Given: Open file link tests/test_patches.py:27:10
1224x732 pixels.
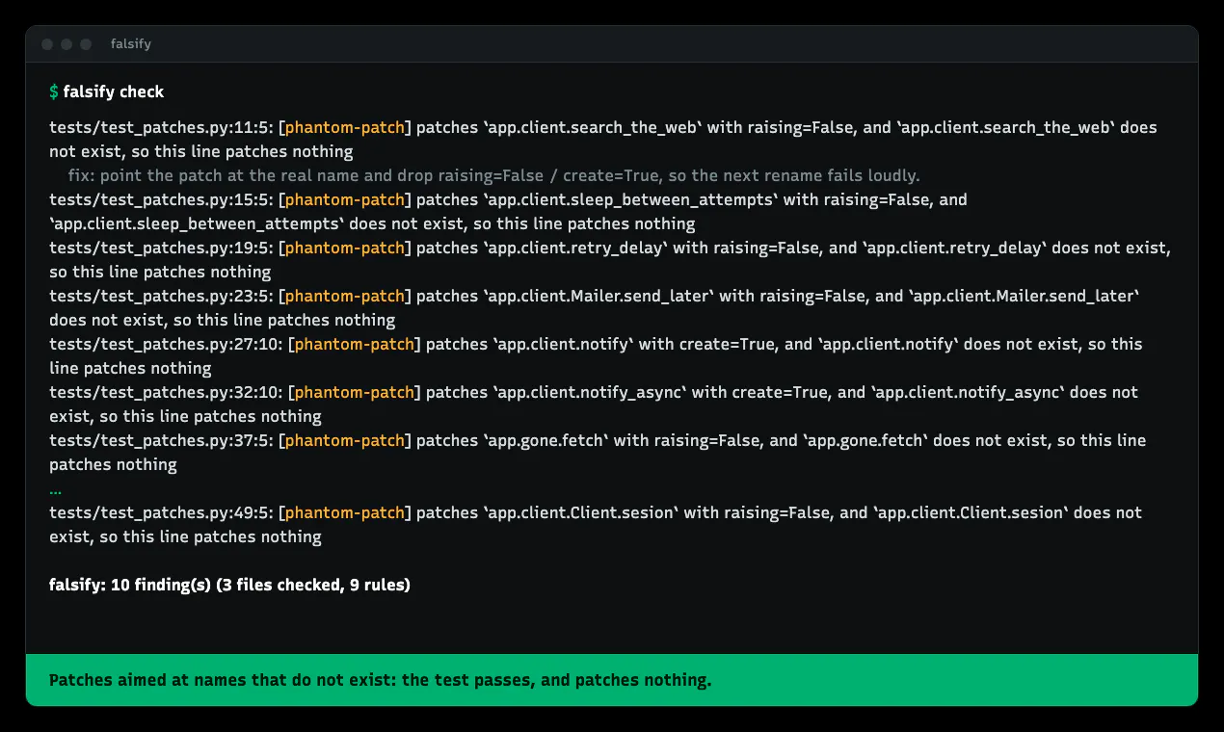Looking at the screenshot, I should point(165,344).
